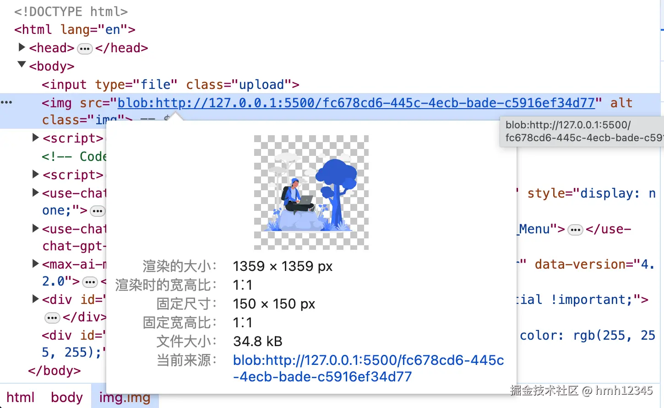The image size is (664, 408).
Task: Select the body breadcrumb
Action: (67, 397)
